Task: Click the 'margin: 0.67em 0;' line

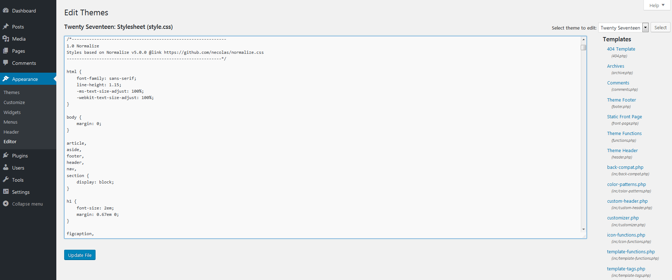Action: (x=98, y=214)
